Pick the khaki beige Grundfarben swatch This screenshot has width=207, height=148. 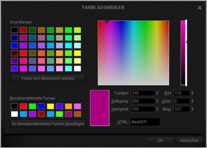click(x=59, y=38)
